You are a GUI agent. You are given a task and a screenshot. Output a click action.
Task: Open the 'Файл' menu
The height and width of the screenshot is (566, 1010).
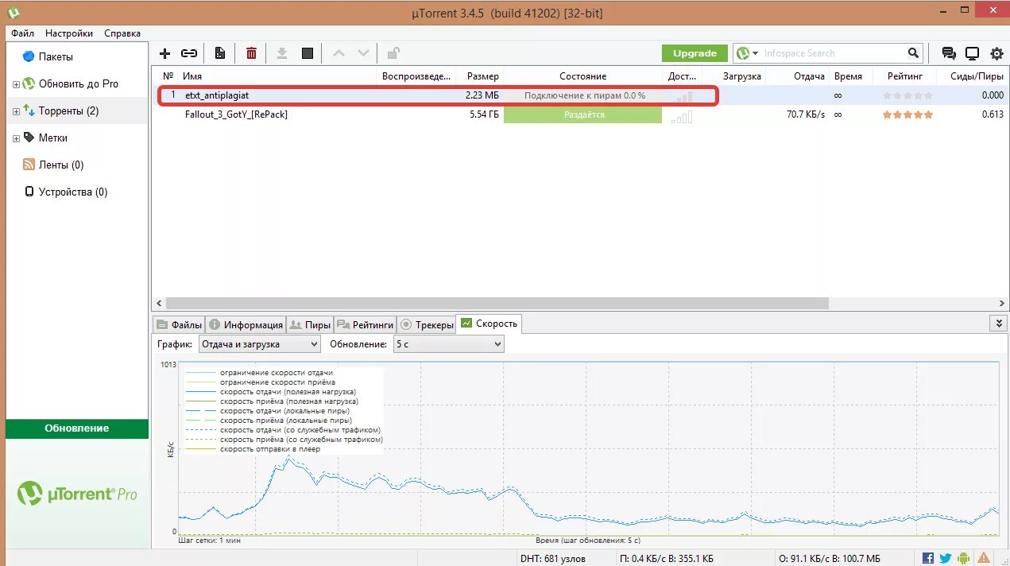point(22,33)
